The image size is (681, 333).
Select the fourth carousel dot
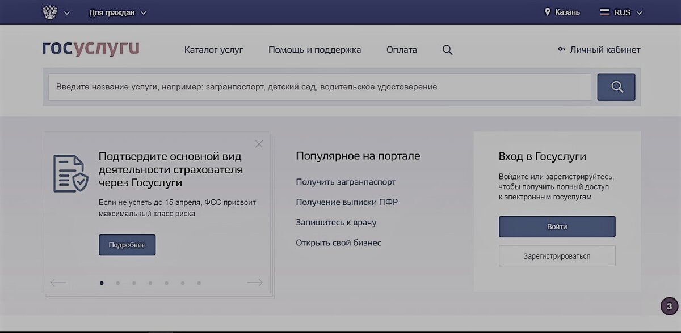(150, 283)
